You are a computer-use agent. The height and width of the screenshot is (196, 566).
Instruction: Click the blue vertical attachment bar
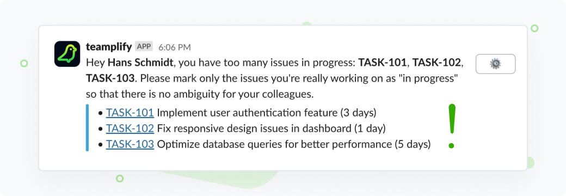[88, 128]
